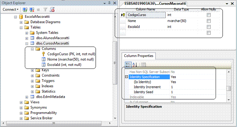
Task: Select the Statistics folder icon
Action: tap(37, 91)
